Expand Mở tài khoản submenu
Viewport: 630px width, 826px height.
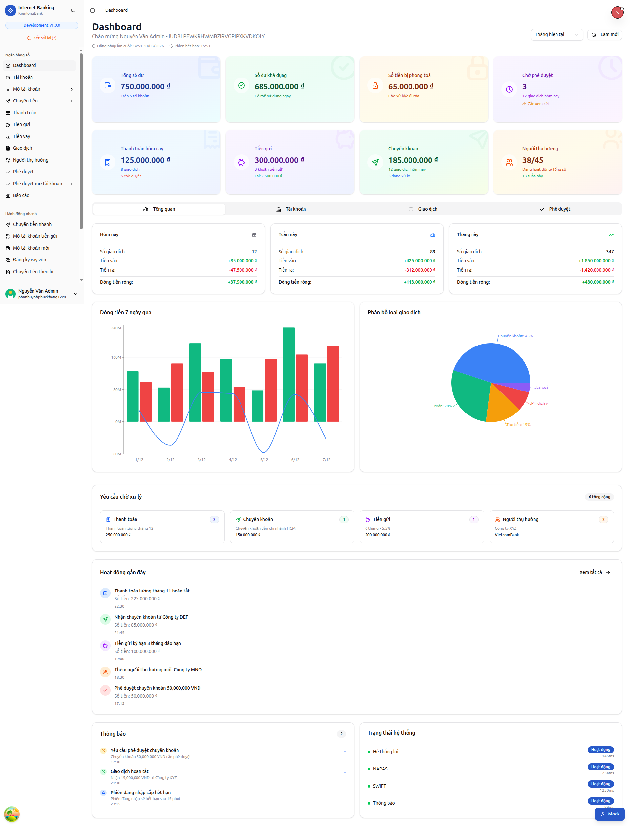point(71,89)
